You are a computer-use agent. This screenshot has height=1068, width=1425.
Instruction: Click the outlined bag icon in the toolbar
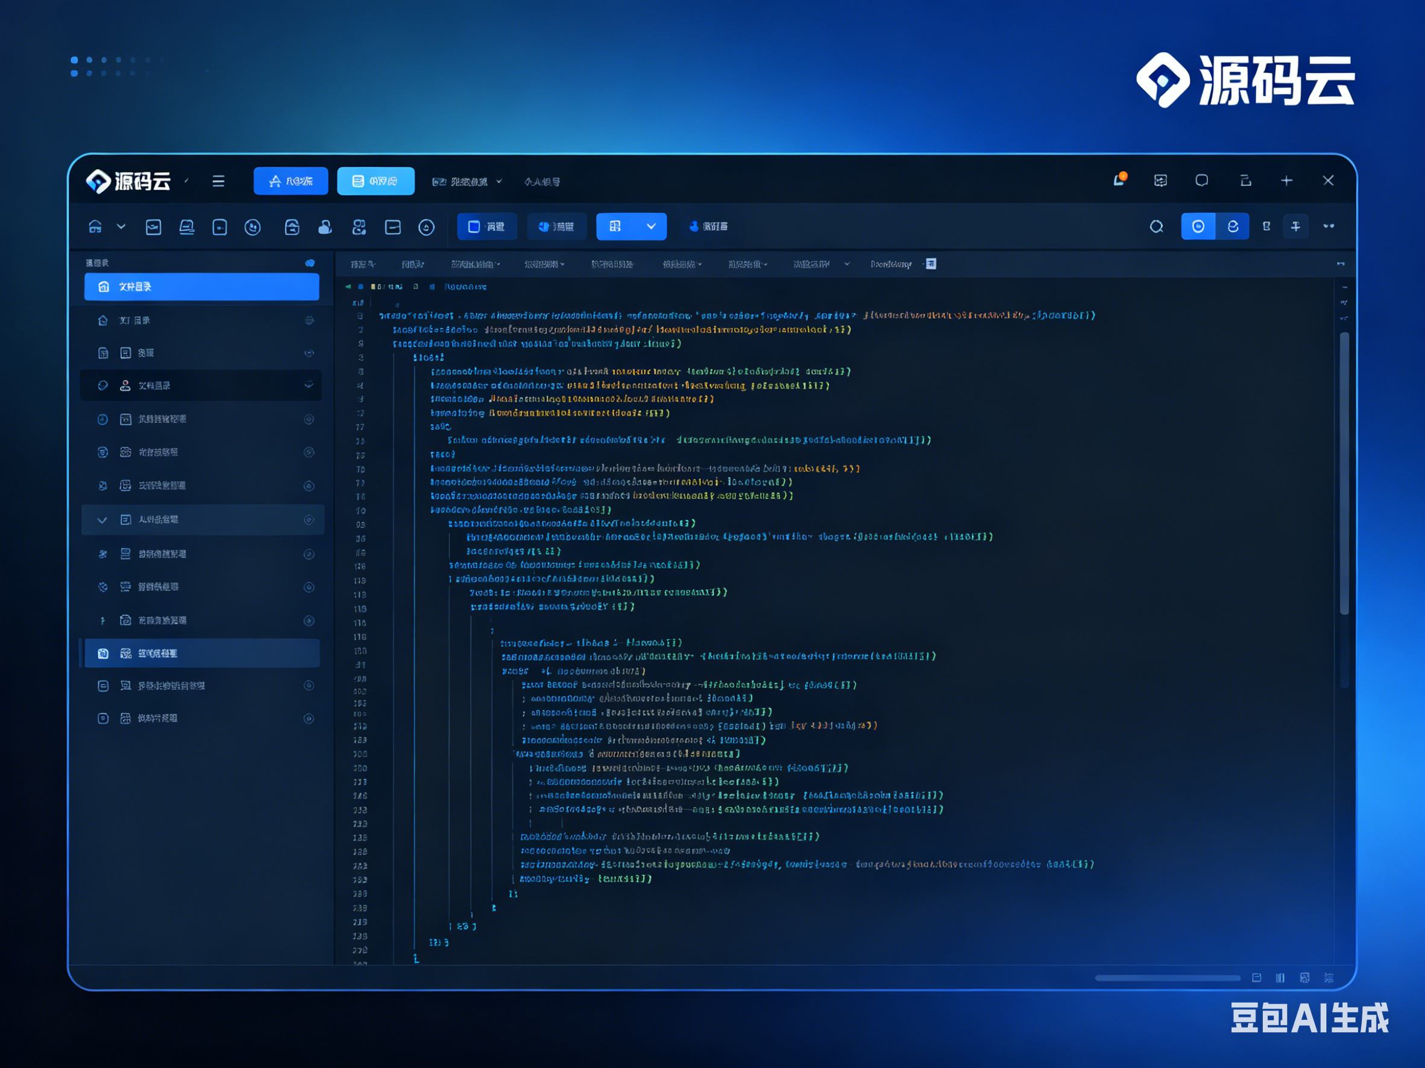click(292, 226)
